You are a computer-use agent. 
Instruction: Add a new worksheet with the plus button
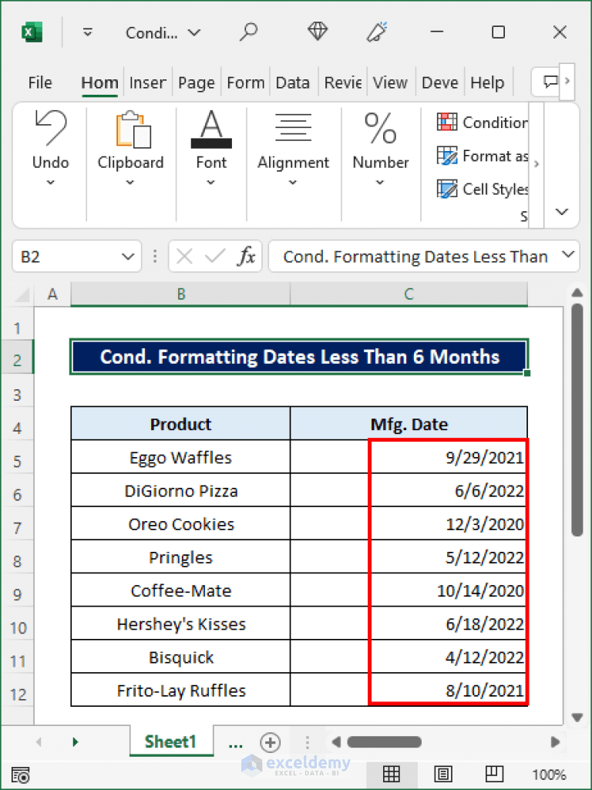[270, 741]
